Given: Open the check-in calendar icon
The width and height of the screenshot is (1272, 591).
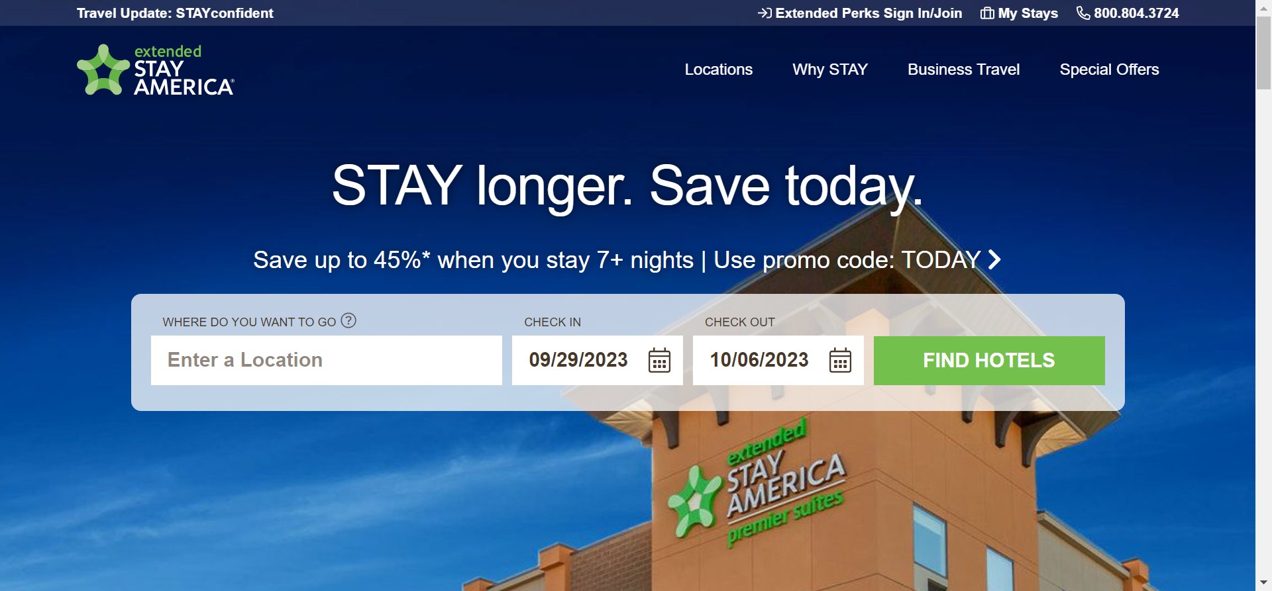Looking at the screenshot, I should point(659,360).
